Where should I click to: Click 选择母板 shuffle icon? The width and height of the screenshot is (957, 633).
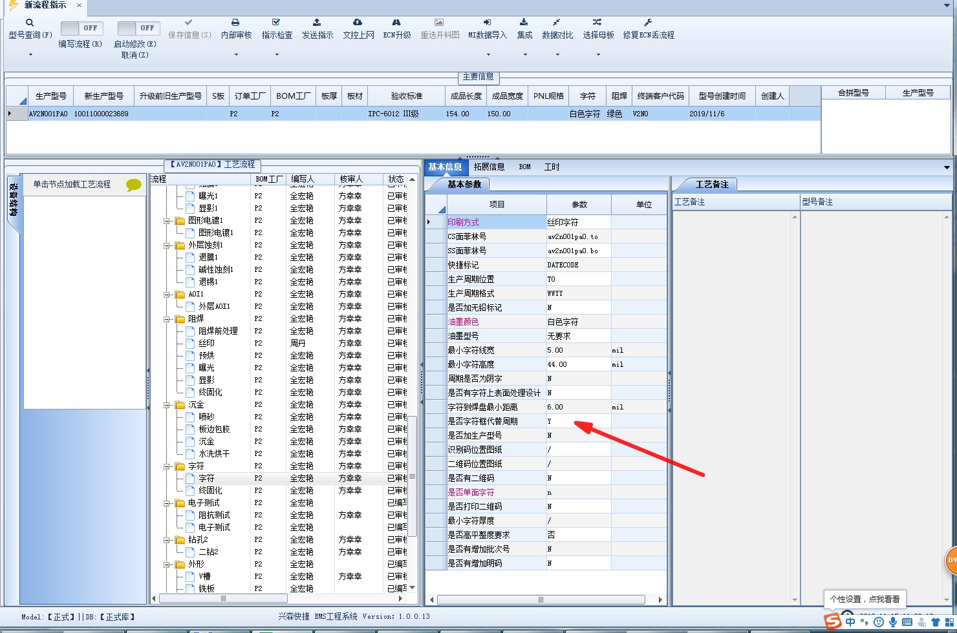[x=597, y=23]
